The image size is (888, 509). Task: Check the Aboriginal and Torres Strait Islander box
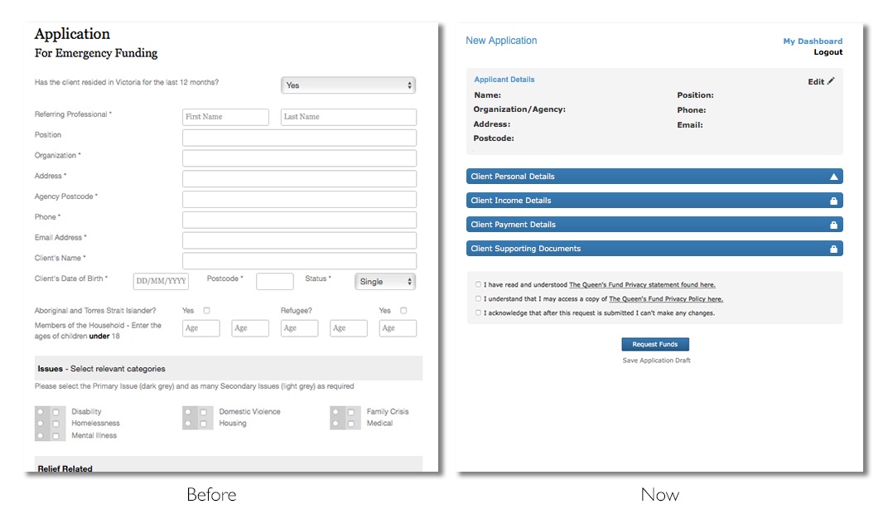[x=207, y=311]
